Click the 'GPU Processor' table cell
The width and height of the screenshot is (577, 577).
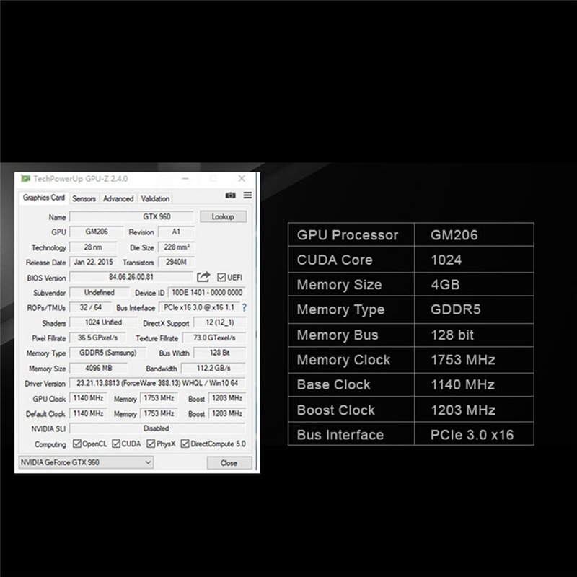(351, 234)
